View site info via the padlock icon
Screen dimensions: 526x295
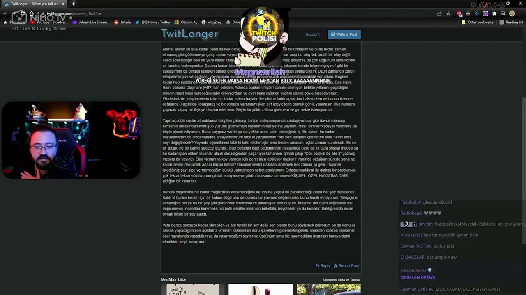42,14
